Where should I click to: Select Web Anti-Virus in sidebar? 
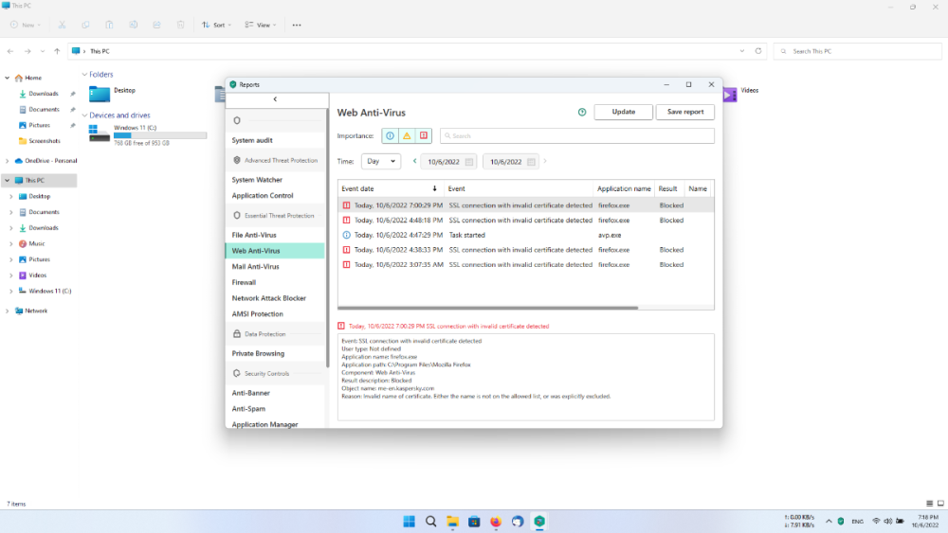(275, 251)
